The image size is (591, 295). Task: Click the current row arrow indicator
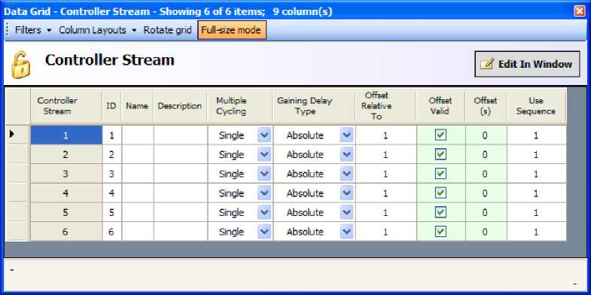[x=12, y=133]
